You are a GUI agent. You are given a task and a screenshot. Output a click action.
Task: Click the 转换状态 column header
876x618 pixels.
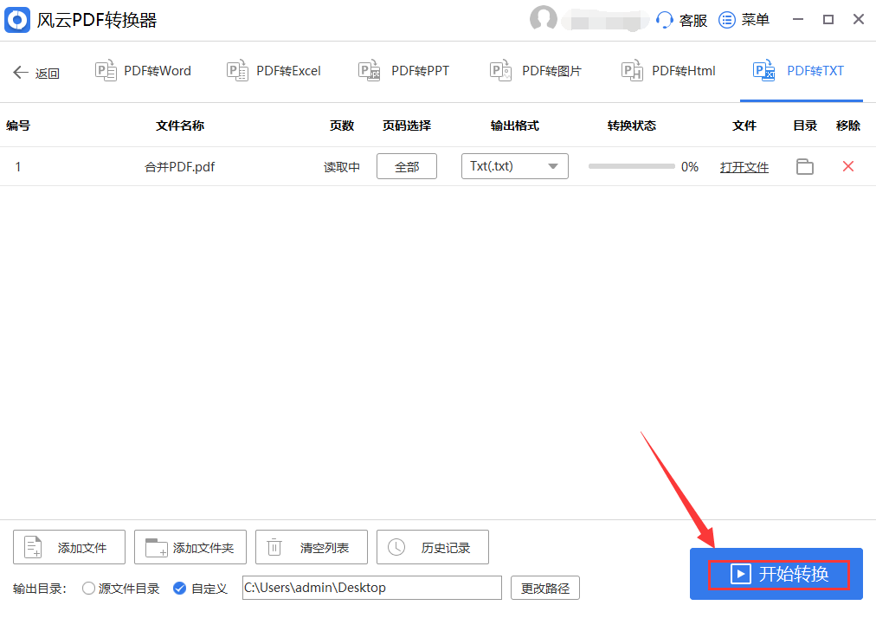point(632,126)
